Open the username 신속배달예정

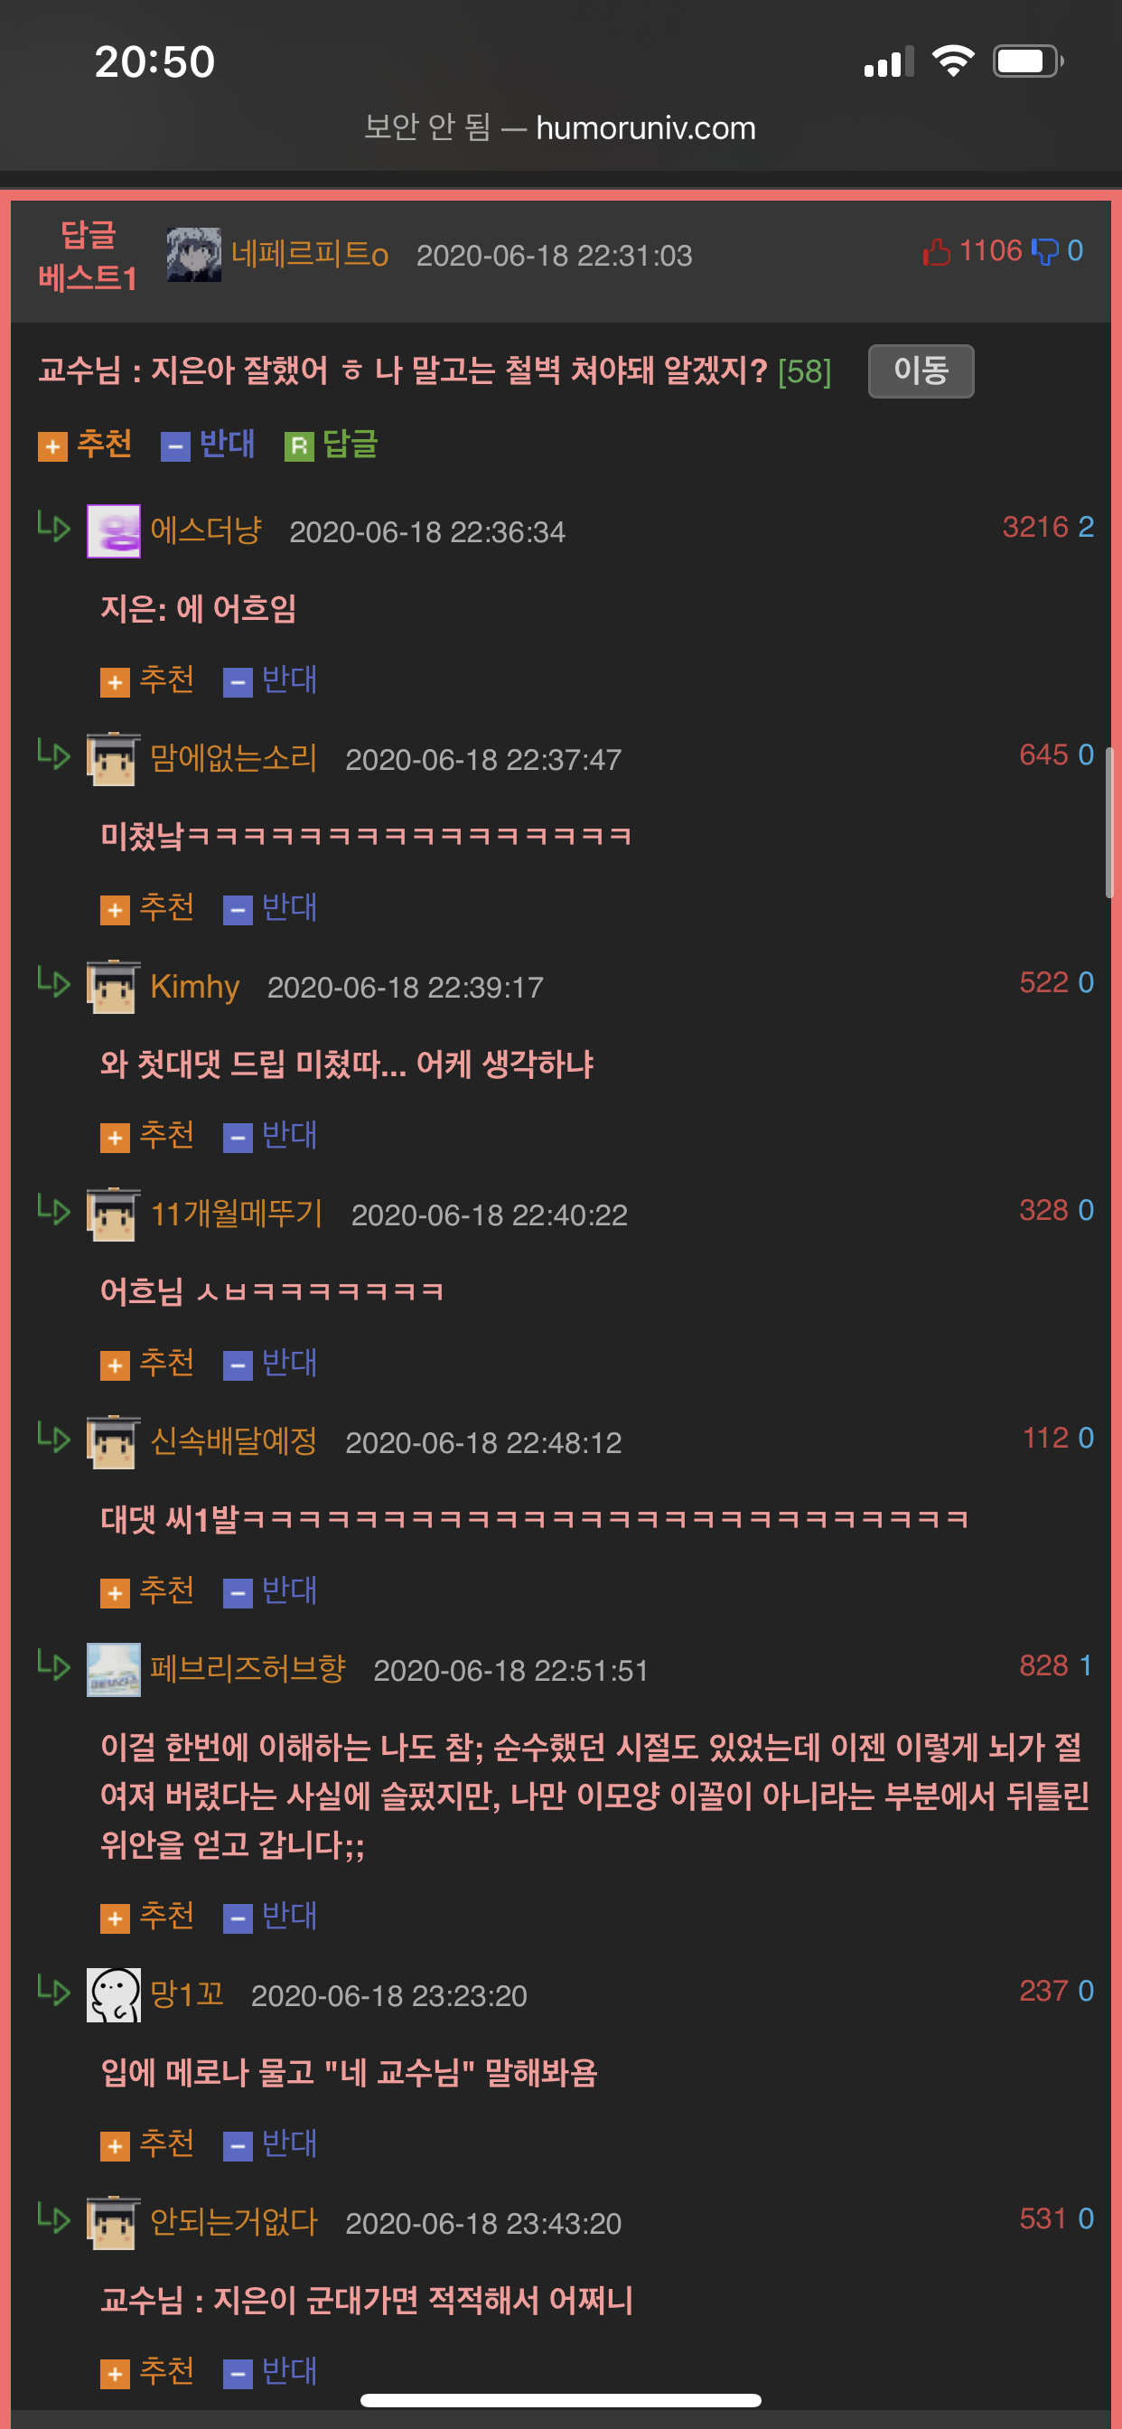coord(234,1440)
